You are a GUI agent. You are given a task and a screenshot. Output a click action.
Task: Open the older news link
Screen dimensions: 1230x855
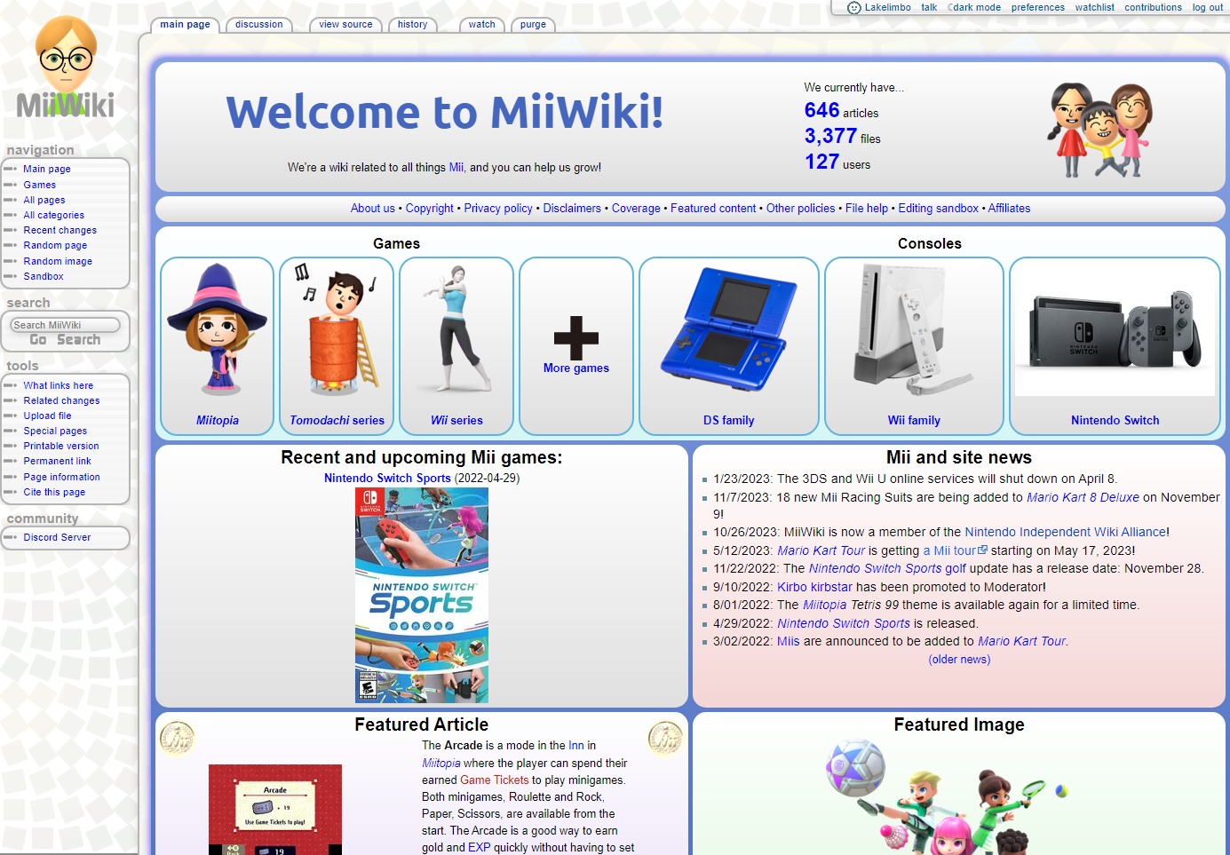coord(959,660)
